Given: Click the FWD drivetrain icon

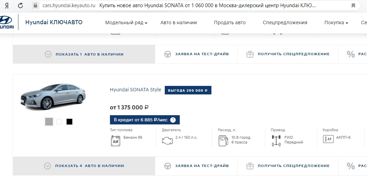Looking at the screenshot, I should [276, 140].
